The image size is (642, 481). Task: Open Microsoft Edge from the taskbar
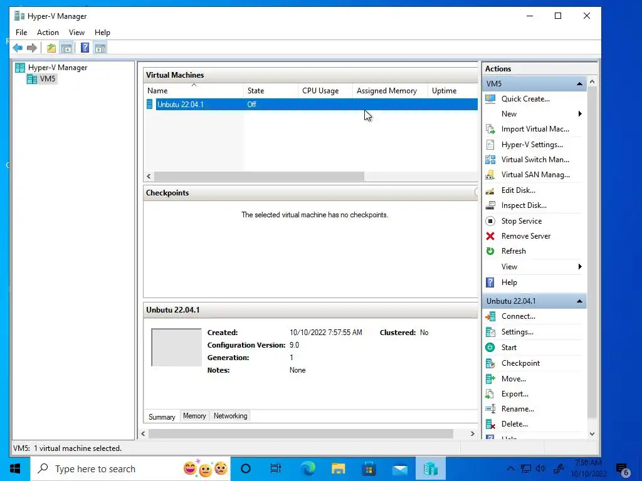[307, 468]
